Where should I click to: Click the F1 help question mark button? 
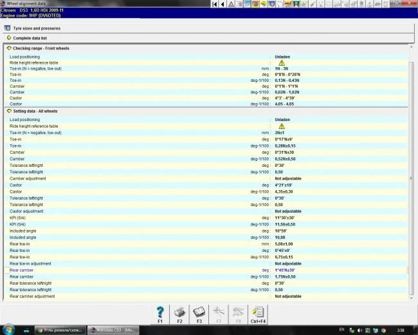[161, 313]
